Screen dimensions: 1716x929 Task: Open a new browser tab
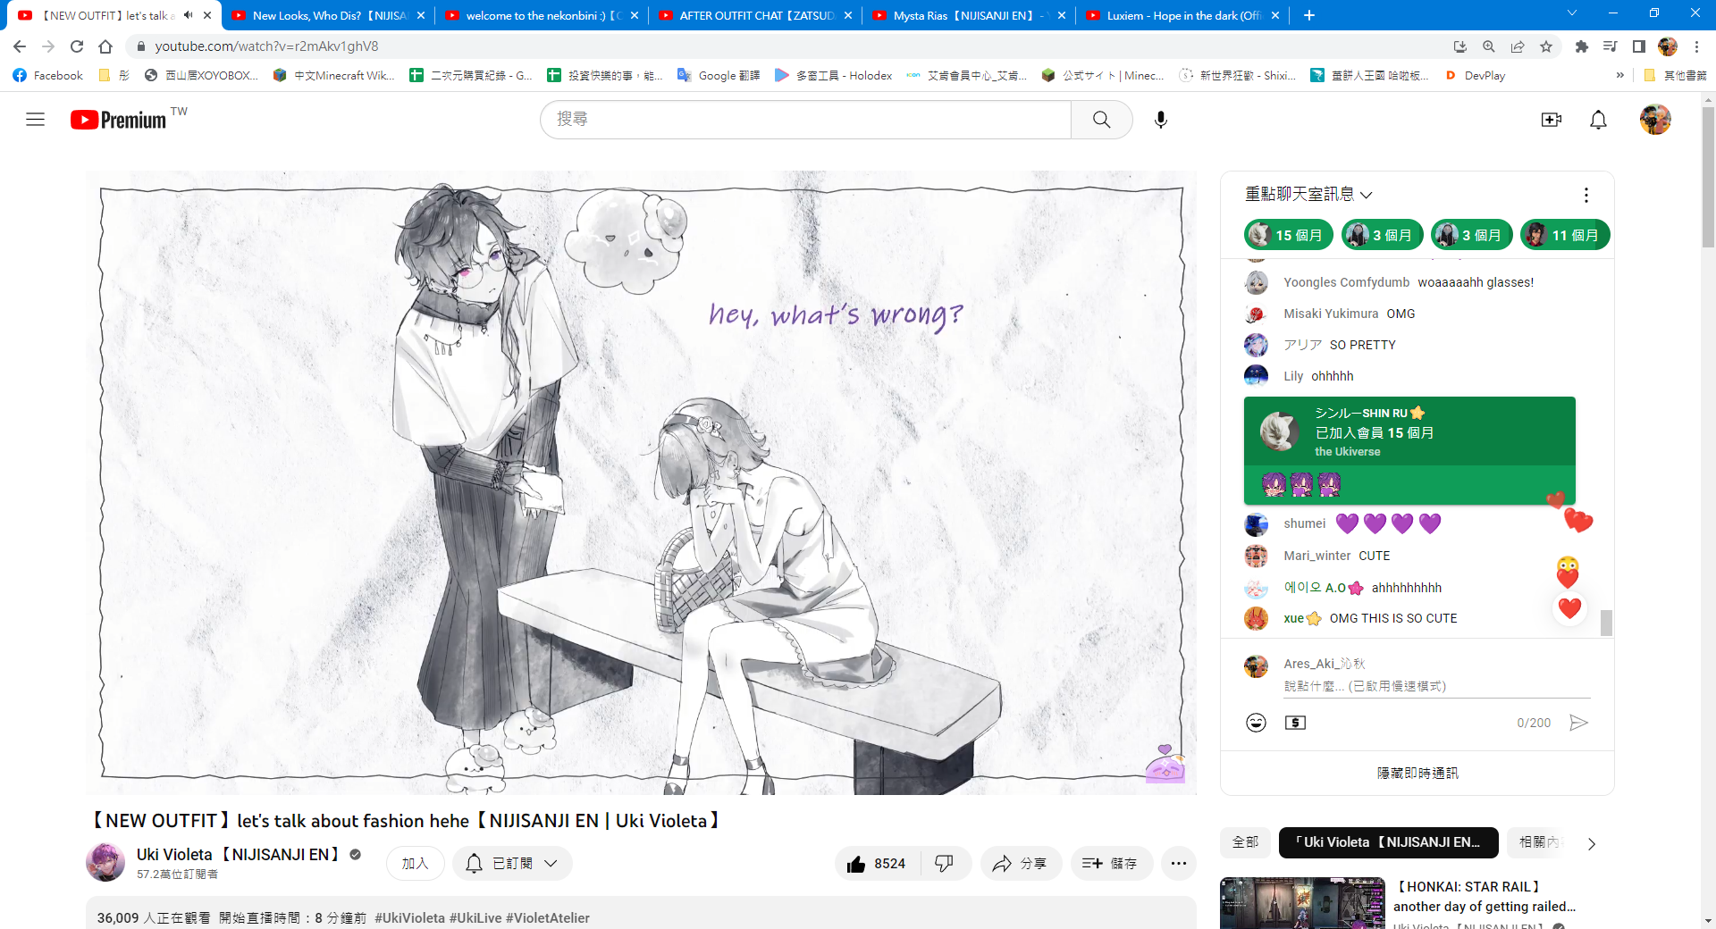pos(1308,15)
